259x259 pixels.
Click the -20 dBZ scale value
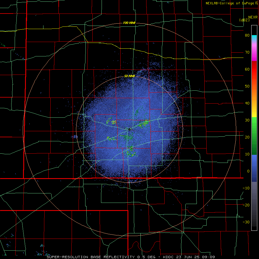click(246, 205)
